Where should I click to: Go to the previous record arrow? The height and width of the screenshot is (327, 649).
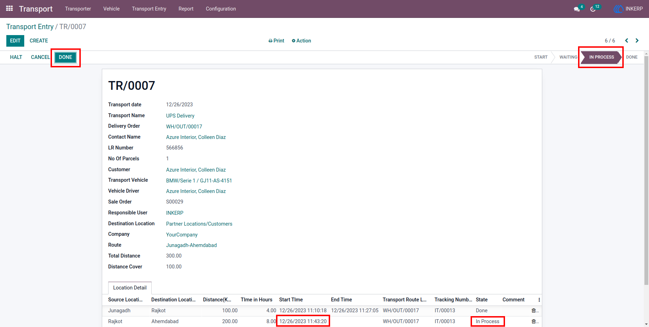[627, 41]
